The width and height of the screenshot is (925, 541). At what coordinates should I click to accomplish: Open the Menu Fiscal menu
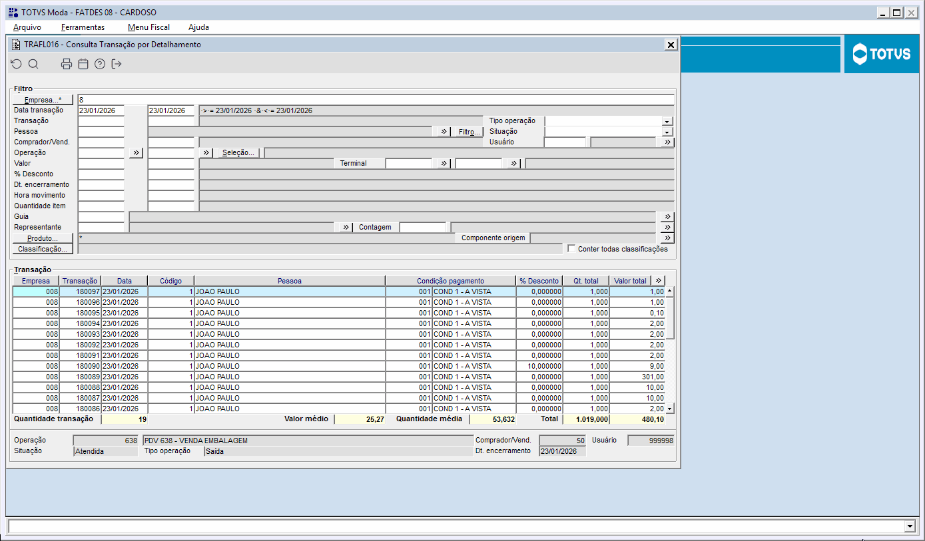[x=149, y=27]
